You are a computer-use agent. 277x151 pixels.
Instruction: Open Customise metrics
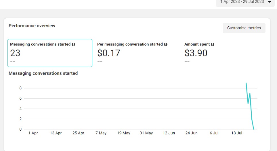point(244,28)
